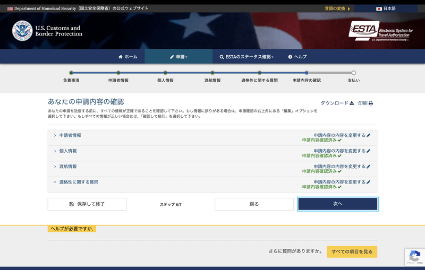The height and width of the screenshot is (270, 425).
Task: Click the floppy disk save icon
Action: tap(72, 204)
